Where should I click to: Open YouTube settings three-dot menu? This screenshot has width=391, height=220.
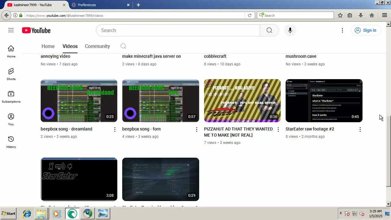point(342,30)
